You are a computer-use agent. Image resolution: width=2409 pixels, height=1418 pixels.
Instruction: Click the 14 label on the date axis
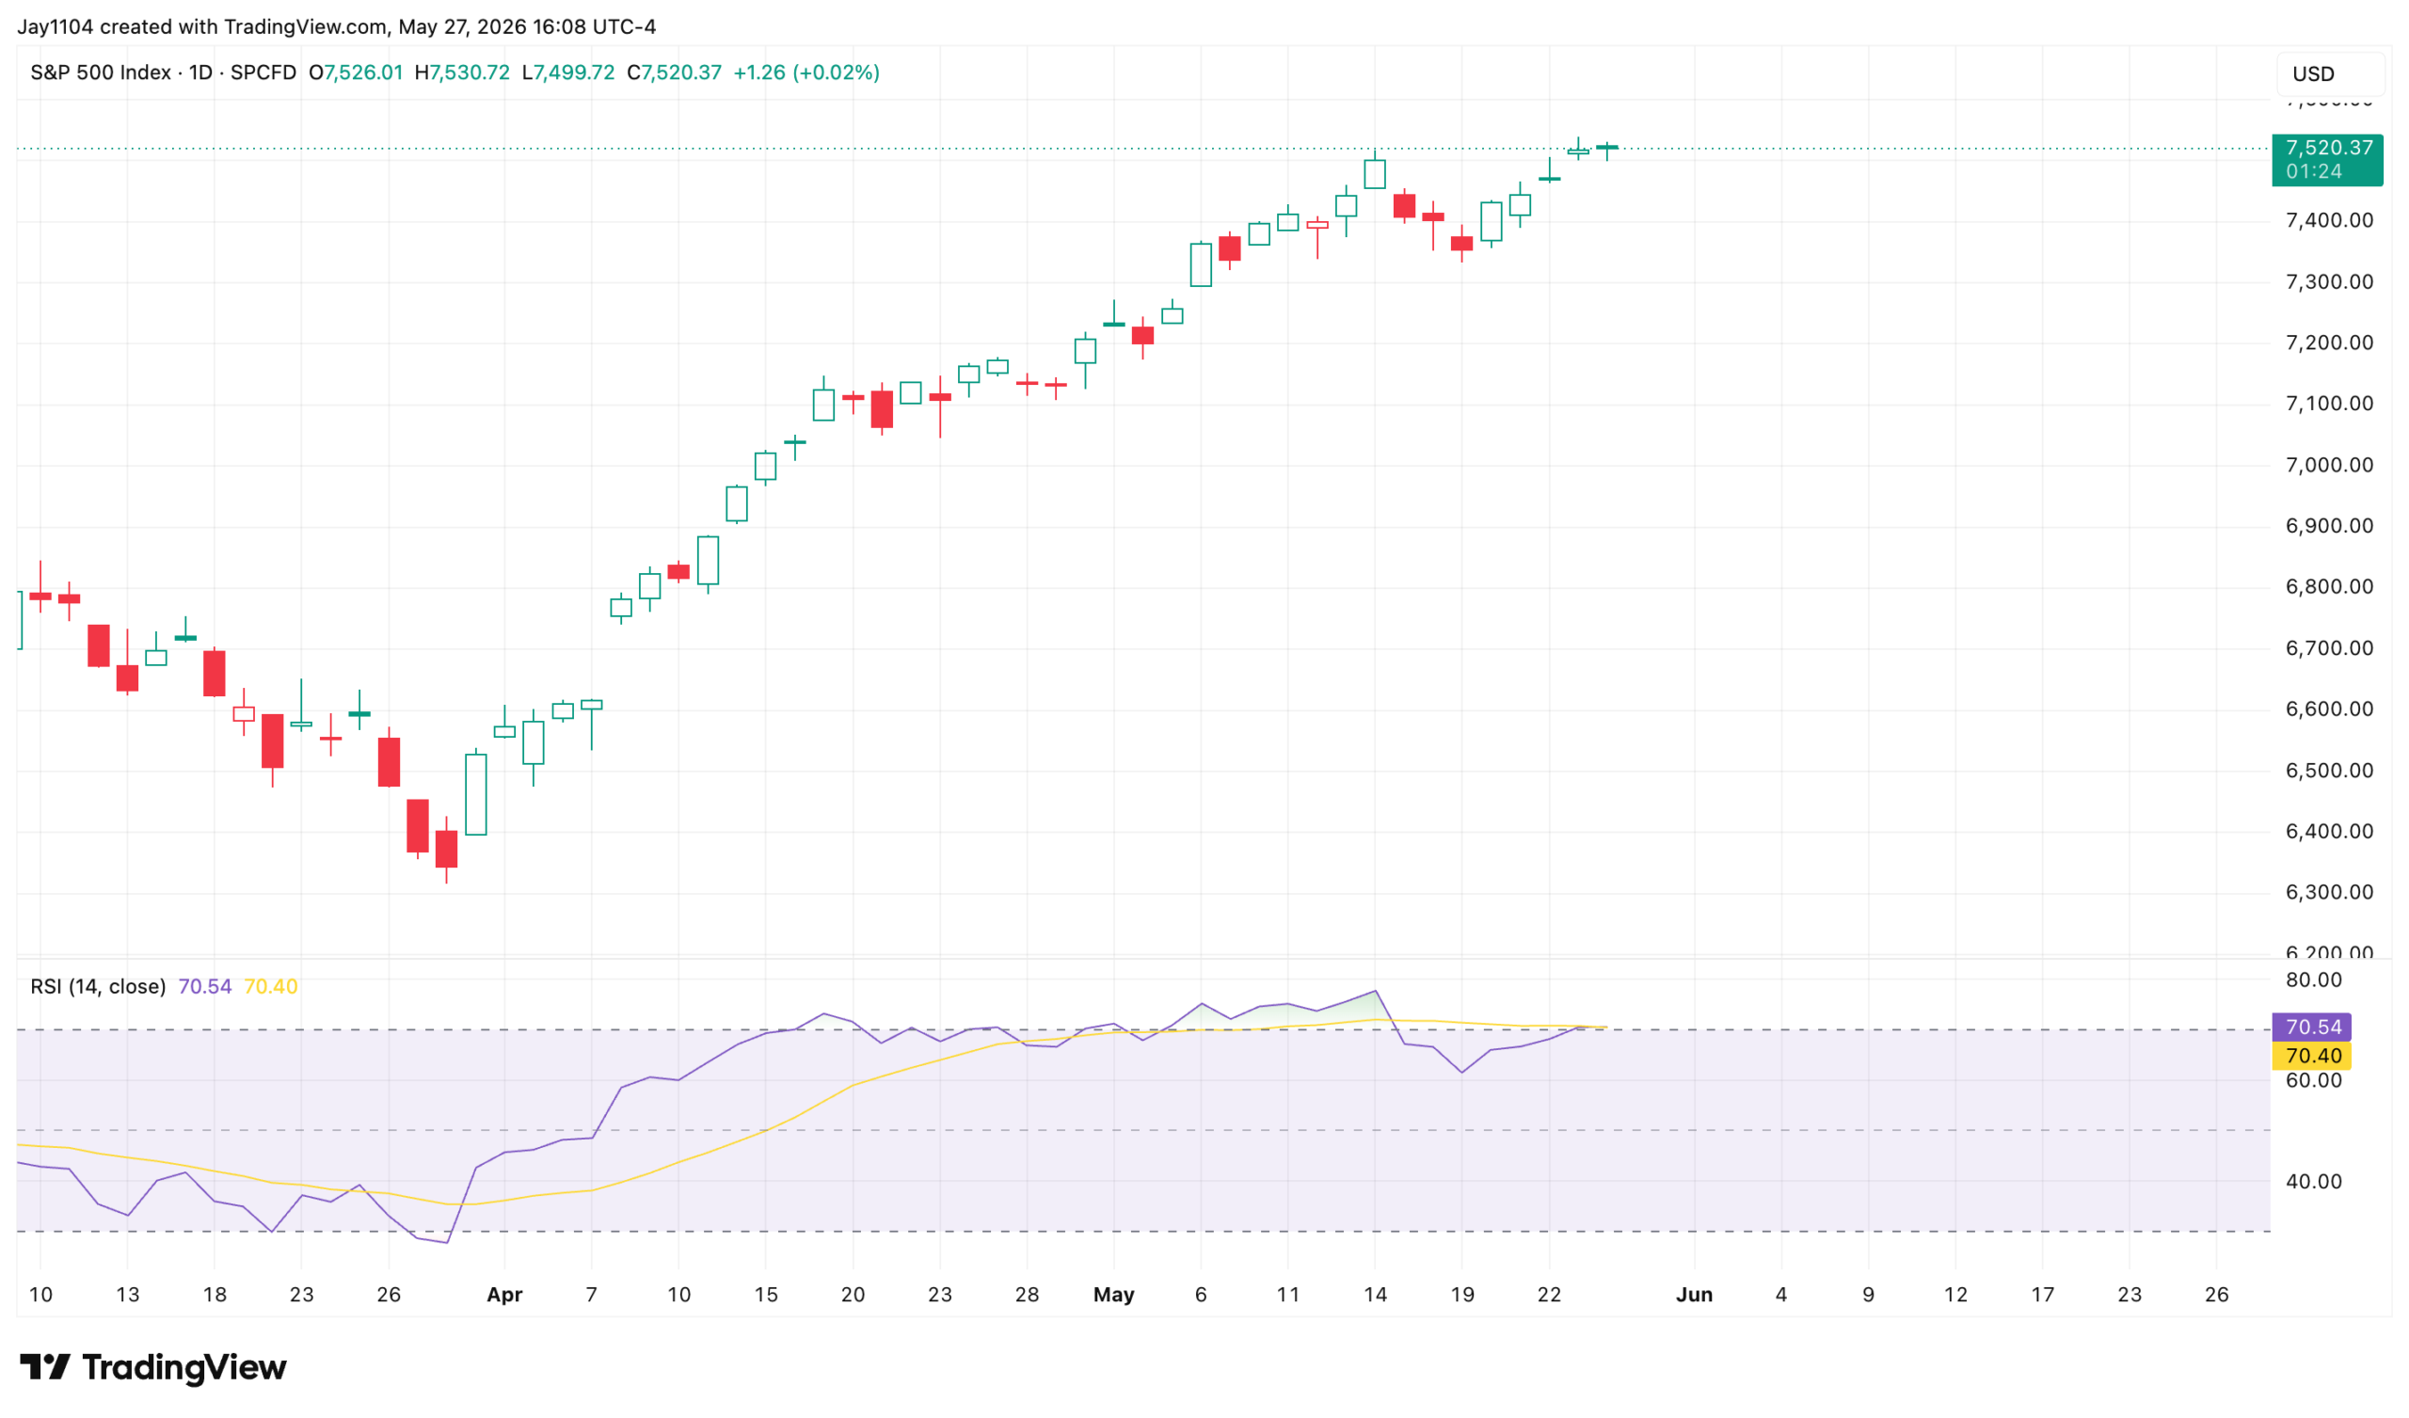1375,1296
